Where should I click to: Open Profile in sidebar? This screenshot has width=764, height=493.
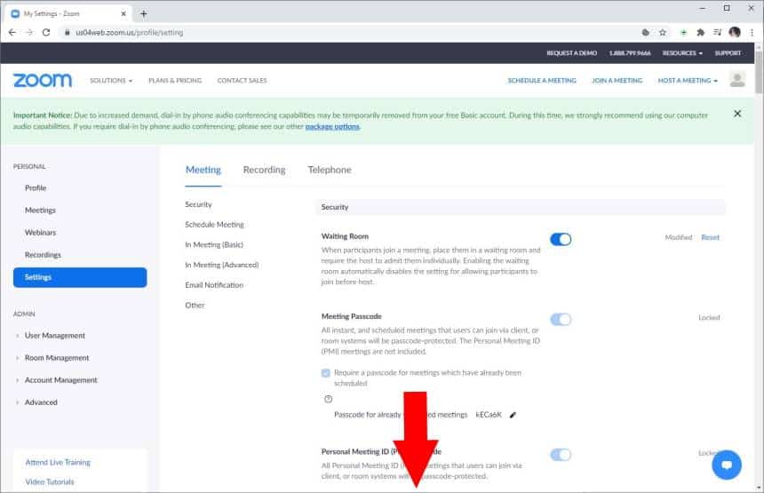point(36,188)
